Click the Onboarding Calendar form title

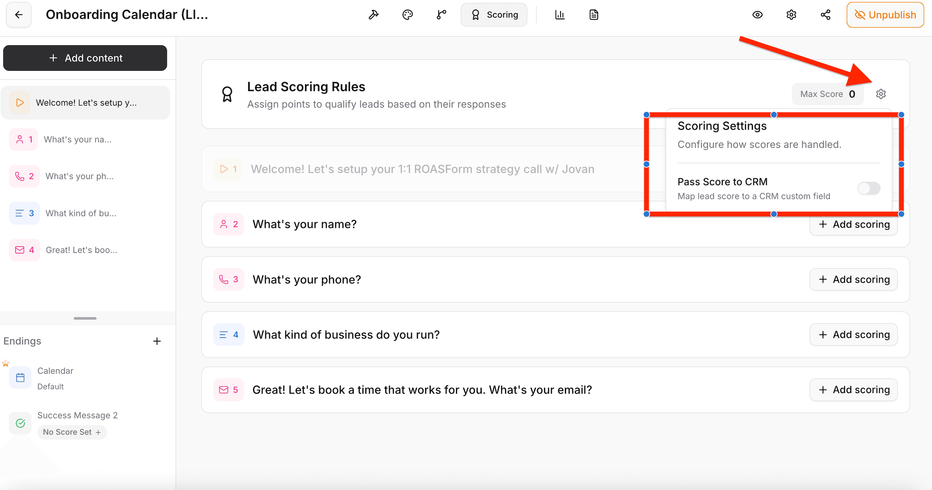127,15
